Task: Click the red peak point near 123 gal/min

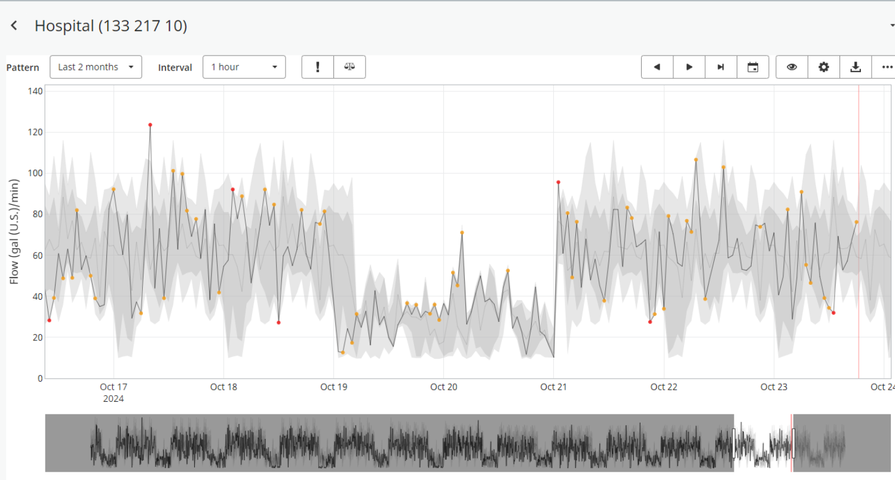Action: coord(150,125)
